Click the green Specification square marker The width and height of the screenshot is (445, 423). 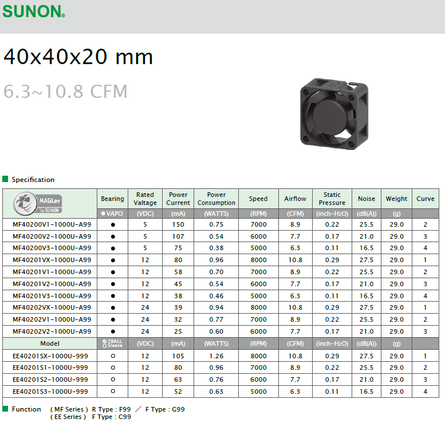[x=5, y=179]
